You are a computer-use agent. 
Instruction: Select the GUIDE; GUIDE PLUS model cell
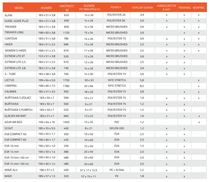pos(16,21)
